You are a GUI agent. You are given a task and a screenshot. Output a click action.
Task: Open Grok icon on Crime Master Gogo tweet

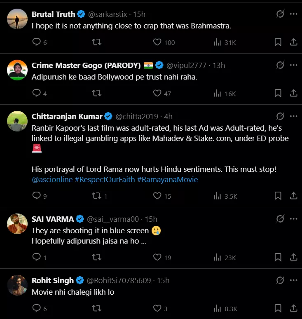tap(280, 65)
